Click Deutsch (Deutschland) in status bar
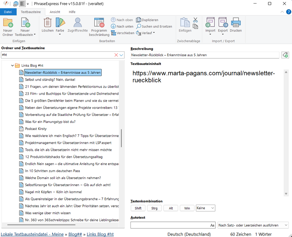Screen dimensions: 292x237 [x=189, y=234]
